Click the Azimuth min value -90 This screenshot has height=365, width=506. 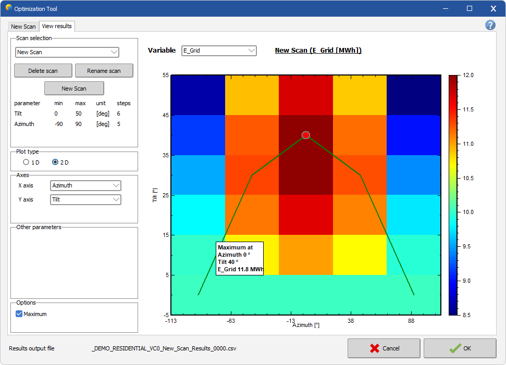coord(58,124)
